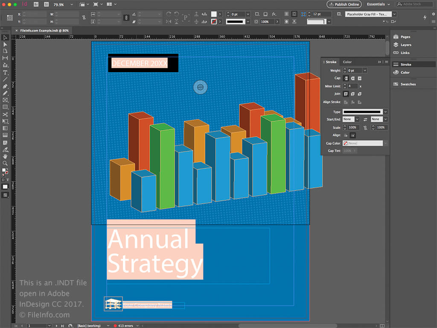437x328 pixels.
Task: Switch to the Color tab
Action: click(x=347, y=62)
